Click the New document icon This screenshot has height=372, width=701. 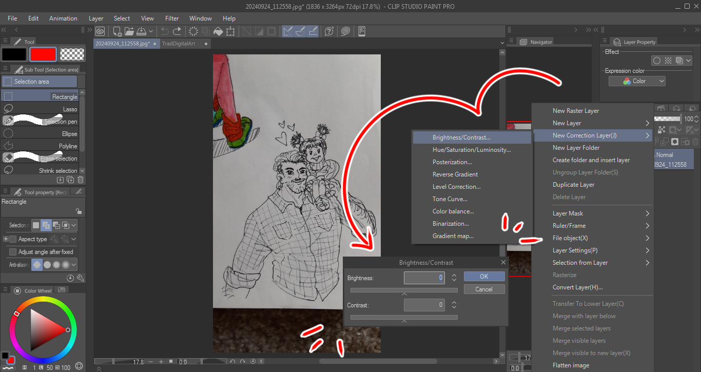118,31
